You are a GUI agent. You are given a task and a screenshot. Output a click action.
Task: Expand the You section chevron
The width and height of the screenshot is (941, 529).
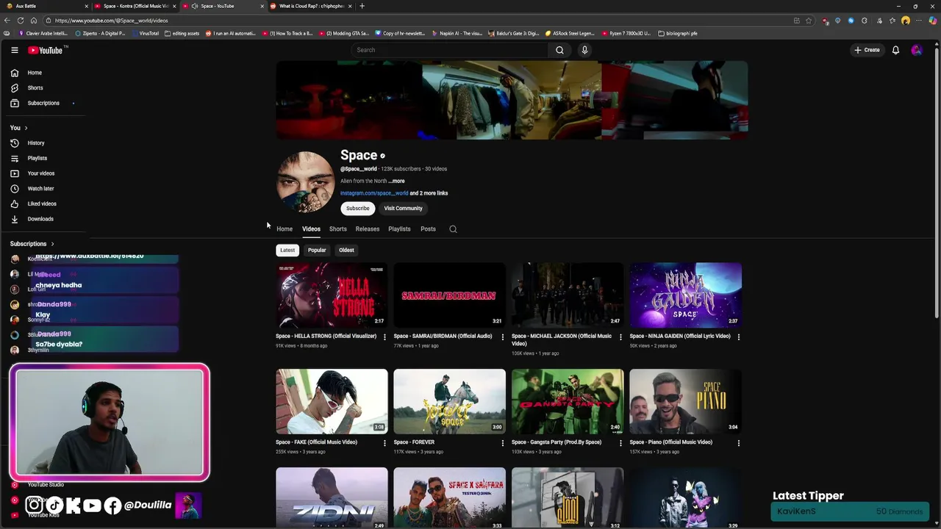(x=26, y=128)
